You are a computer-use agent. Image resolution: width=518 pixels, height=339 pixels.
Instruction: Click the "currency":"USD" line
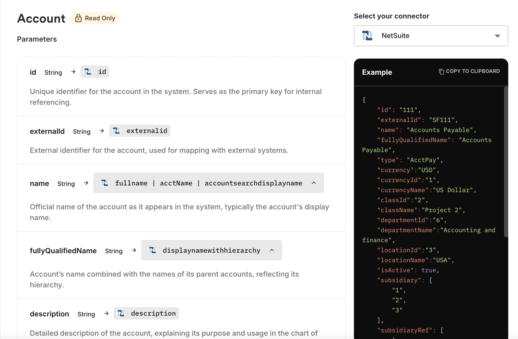[408, 170]
